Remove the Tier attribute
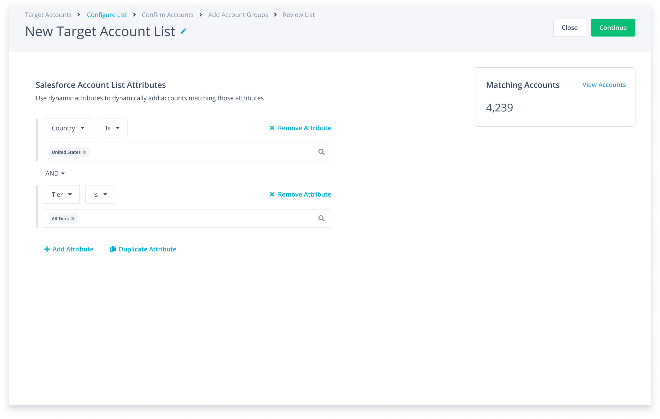 tap(300, 194)
